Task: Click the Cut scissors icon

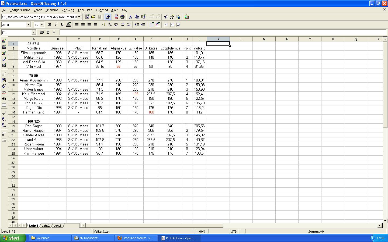Action: (x=130, y=17)
